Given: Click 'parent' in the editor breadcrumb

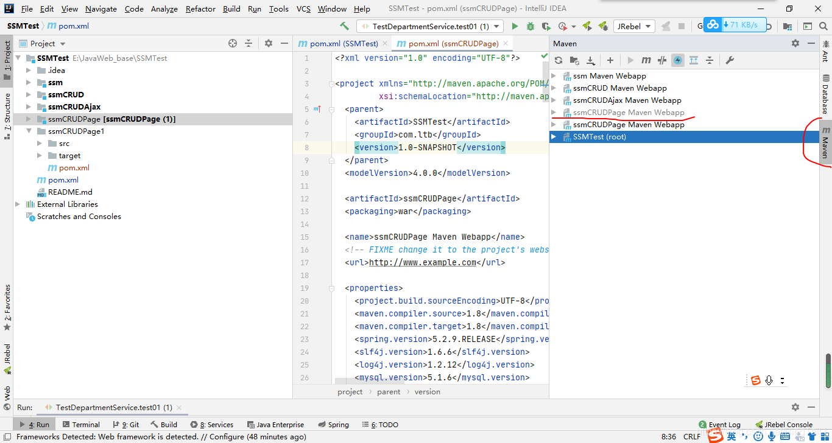Looking at the screenshot, I should click(x=389, y=392).
